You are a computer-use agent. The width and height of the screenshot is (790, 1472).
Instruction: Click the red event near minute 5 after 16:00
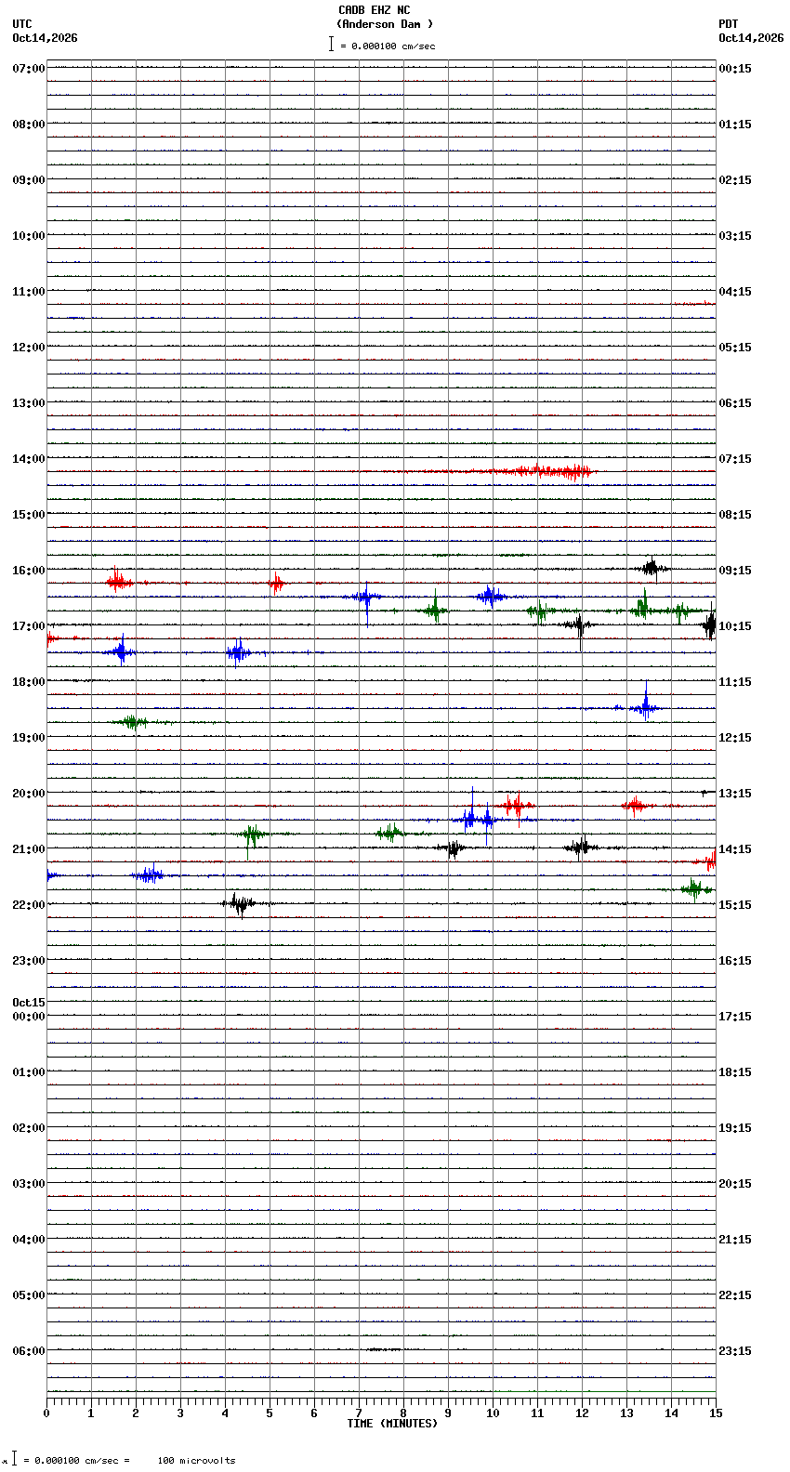click(276, 583)
